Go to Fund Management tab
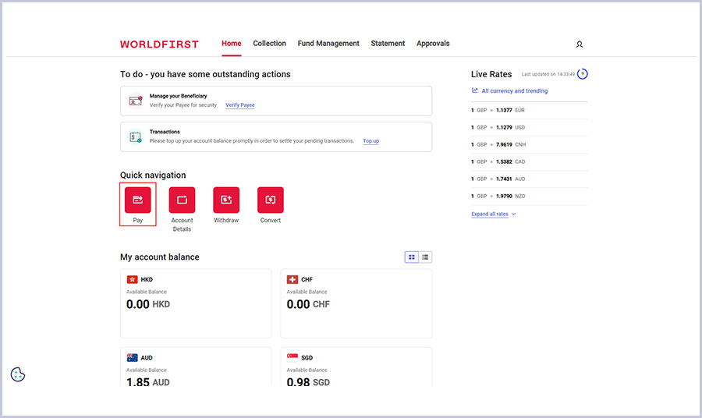The height and width of the screenshot is (418, 702). point(328,44)
